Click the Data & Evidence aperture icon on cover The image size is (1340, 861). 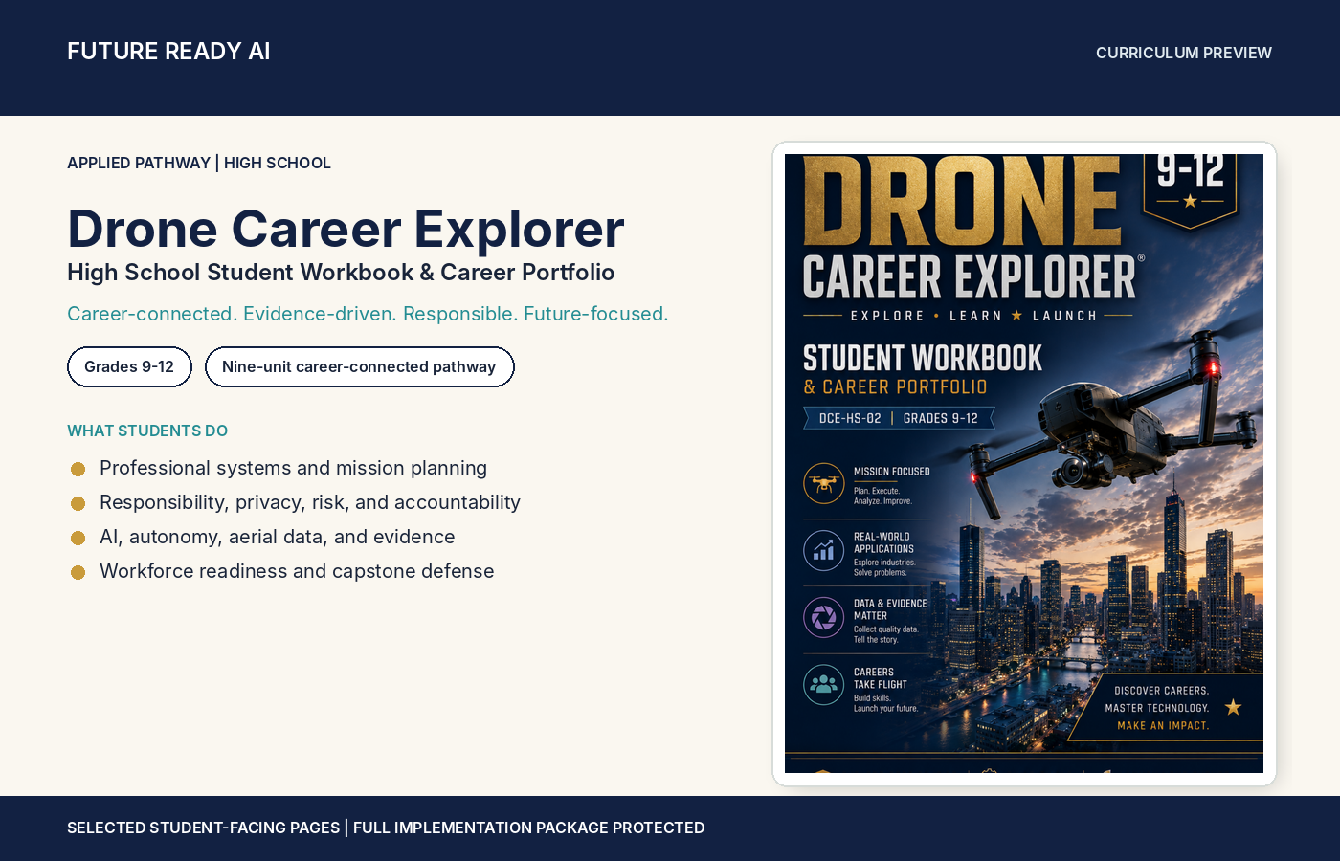(x=823, y=618)
